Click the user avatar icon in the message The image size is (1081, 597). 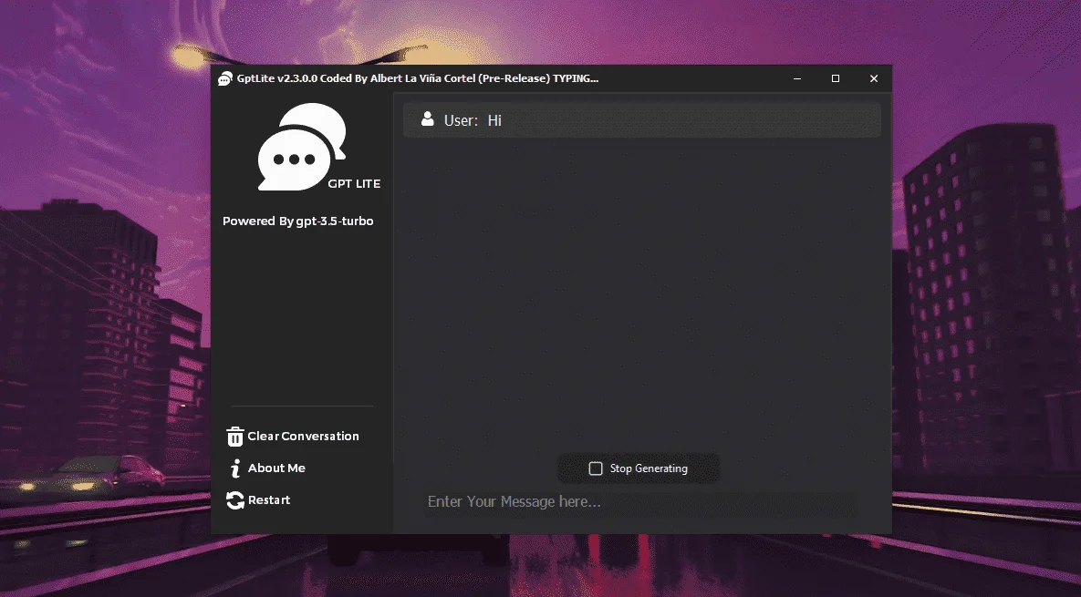[x=428, y=119]
